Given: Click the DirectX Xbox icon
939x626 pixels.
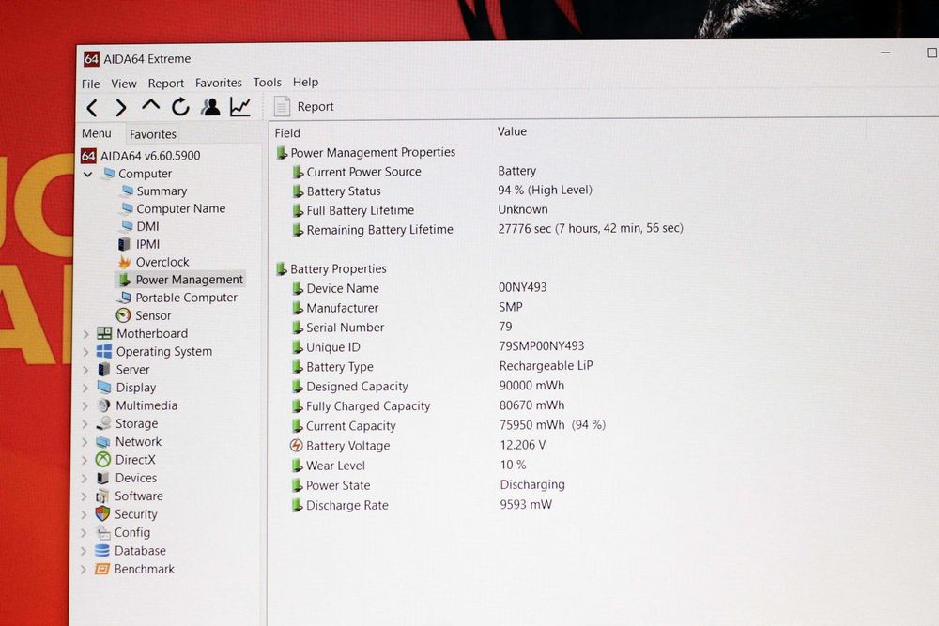Looking at the screenshot, I should (103, 460).
